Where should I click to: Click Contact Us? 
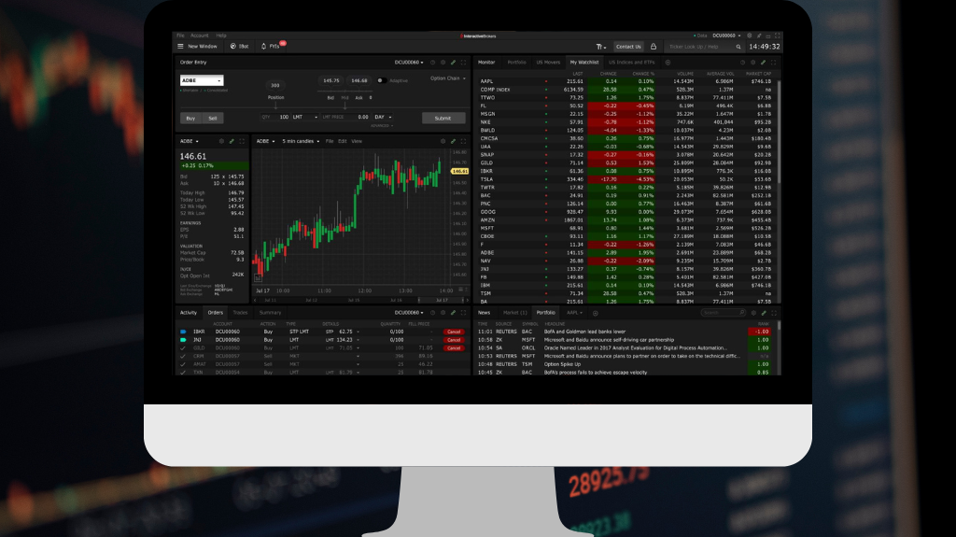(628, 47)
